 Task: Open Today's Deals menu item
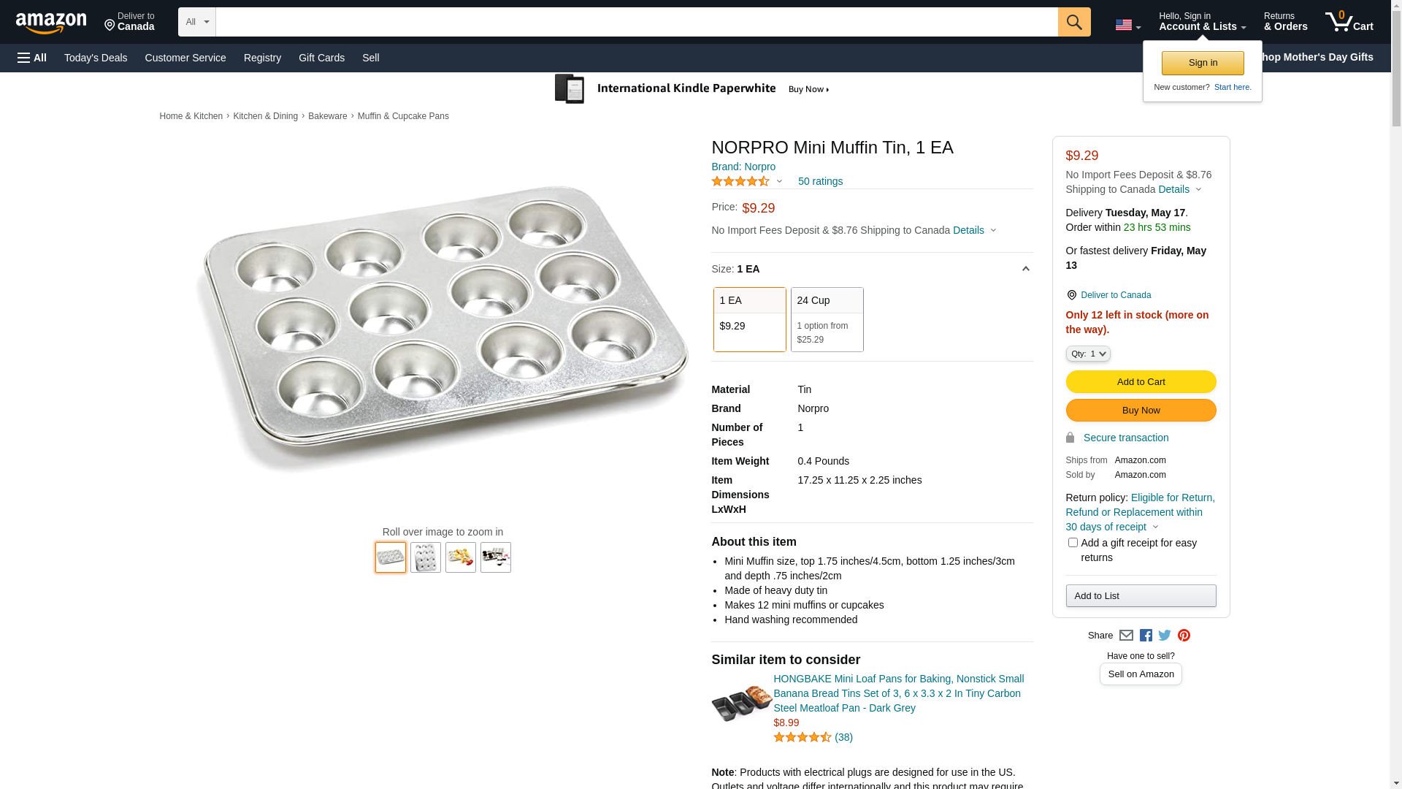click(96, 58)
